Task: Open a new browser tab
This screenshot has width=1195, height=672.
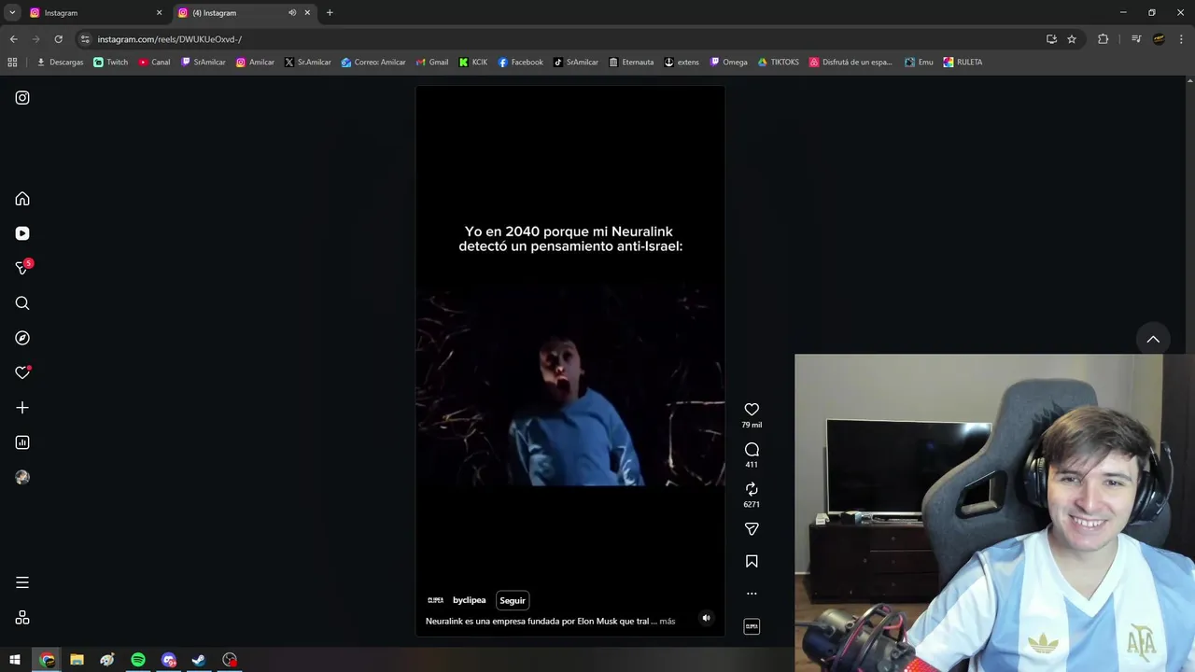Action: [330, 13]
